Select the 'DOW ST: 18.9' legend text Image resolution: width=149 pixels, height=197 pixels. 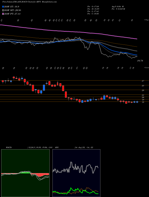click(x=12, y=7)
